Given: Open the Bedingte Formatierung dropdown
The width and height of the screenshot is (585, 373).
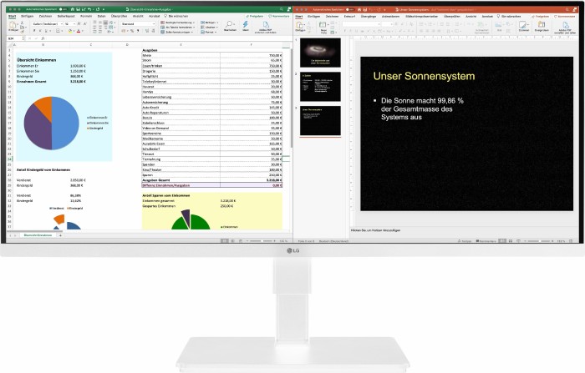Looking at the screenshot, I should point(175,22).
